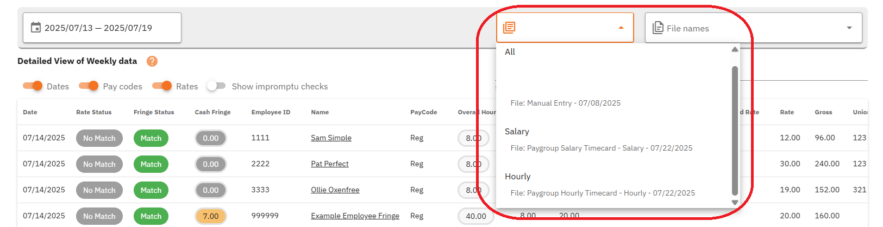Click the 2025/07/13 — 2025/07/19 date range field
The image size is (883, 227).
(102, 28)
